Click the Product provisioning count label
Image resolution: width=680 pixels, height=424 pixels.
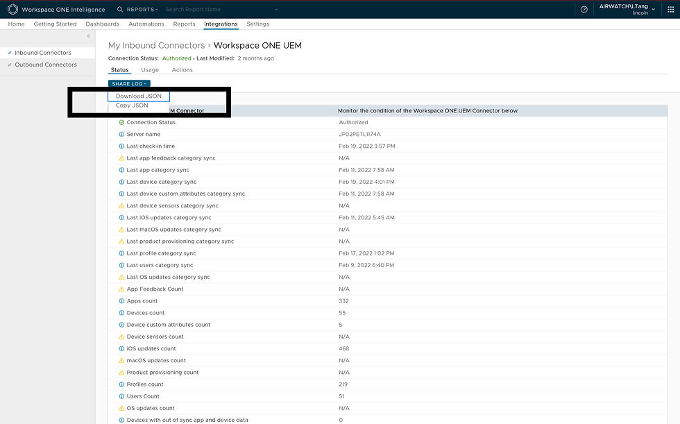(x=162, y=373)
